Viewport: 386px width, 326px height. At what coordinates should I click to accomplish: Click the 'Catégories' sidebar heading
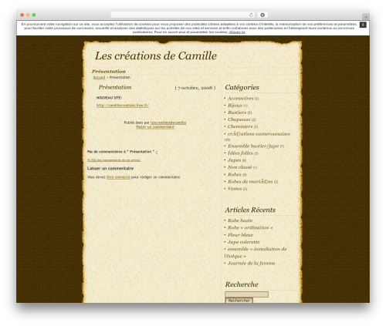point(242,87)
